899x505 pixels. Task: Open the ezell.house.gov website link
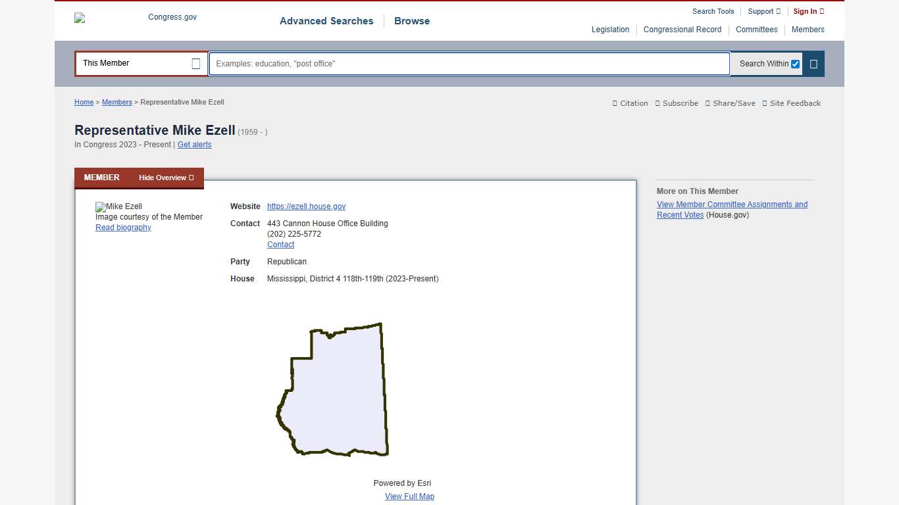pos(306,206)
